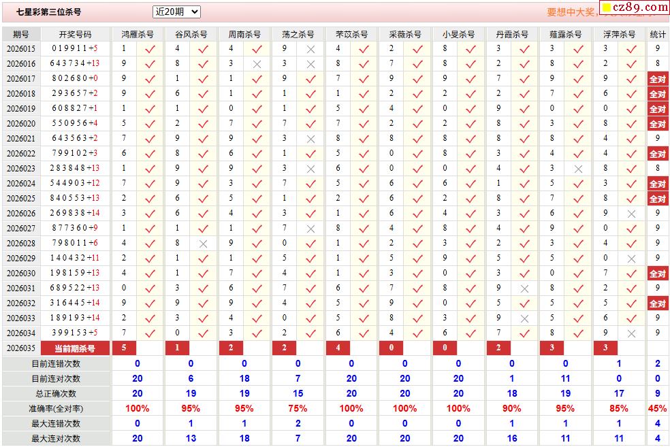Select period number 2026015
Screen dimensions: 670x447
click(21, 49)
